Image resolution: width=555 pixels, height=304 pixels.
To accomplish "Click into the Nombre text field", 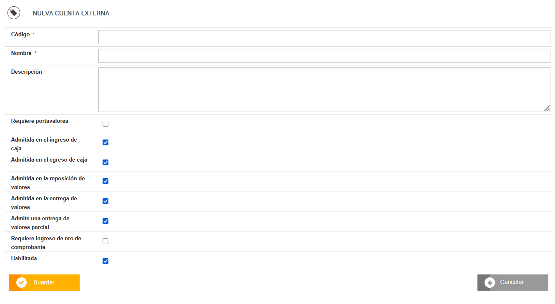I will [x=324, y=56].
